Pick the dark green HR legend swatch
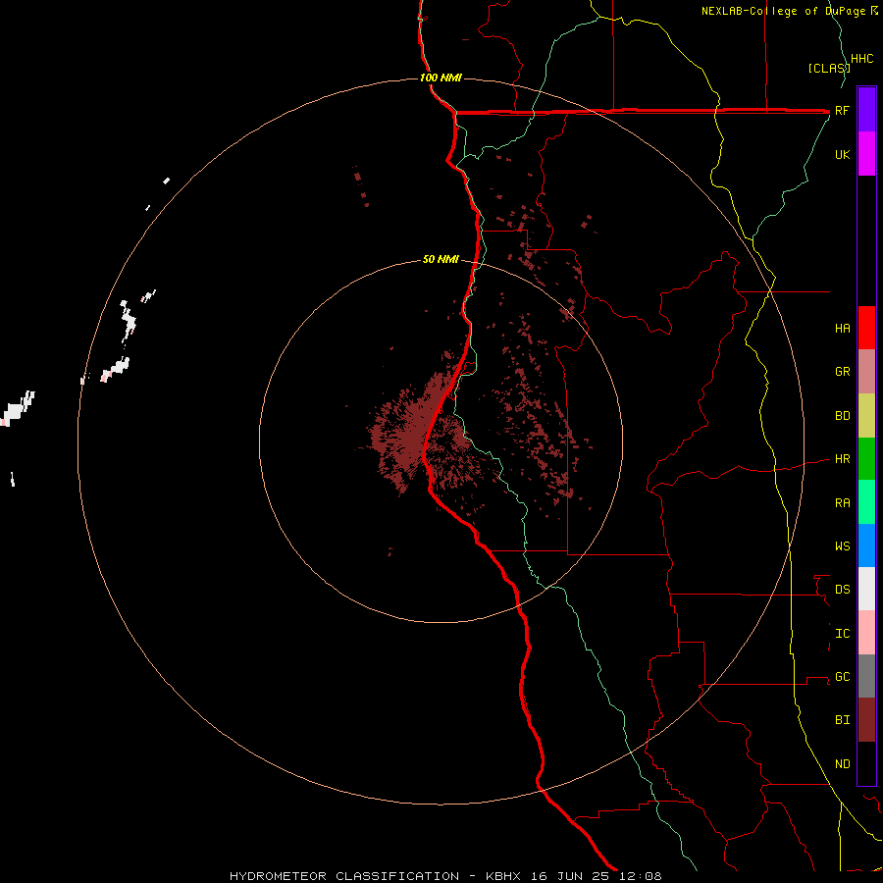This screenshot has height=883, width=883. pos(866,459)
